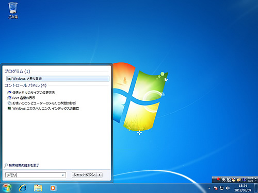Click the magnifier icon beside 検索結果の続きを表示

click(x=6, y=165)
